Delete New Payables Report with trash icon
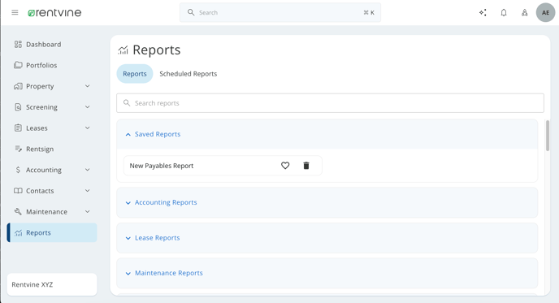The height and width of the screenshot is (303, 559). pyautogui.click(x=306, y=166)
